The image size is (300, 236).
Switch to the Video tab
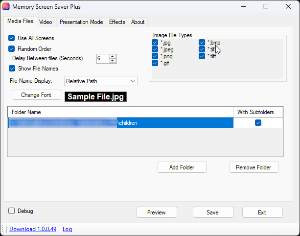pos(46,22)
